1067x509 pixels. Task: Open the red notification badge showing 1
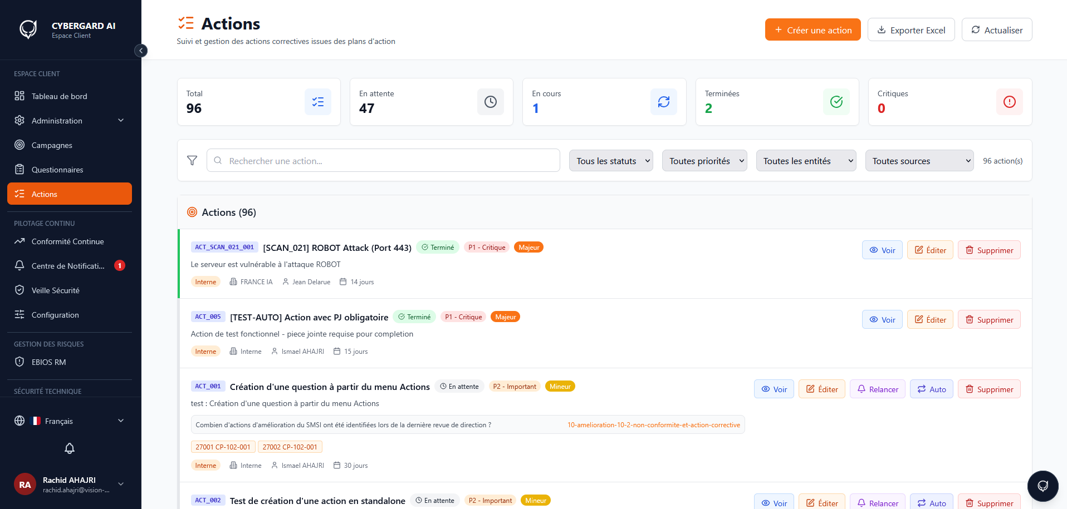pos(120,265)
